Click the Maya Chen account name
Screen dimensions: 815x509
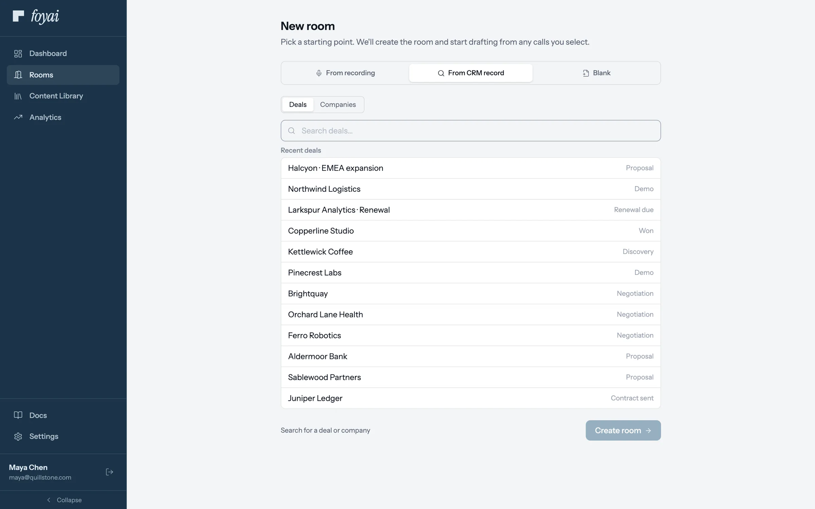(28, 467)
